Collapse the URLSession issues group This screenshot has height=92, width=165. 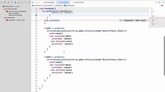pyautogui.click(x=2, y=6)
